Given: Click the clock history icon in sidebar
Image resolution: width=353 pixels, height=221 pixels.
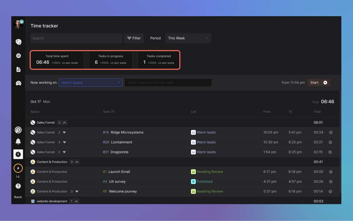Looking at the screenshot, I should pyautogui.click(x=18, y=130).
